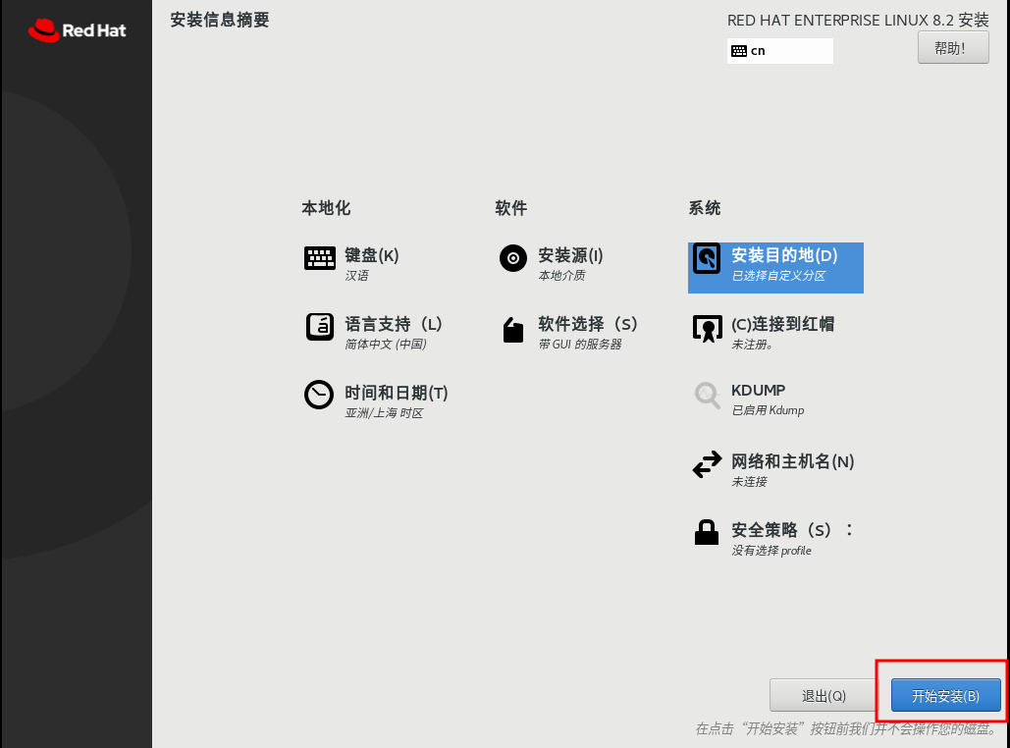The height and width of the screenshot is (748, 1010).
Task: Click the arrows icon for network and hostname
Action: pos(708,464)
